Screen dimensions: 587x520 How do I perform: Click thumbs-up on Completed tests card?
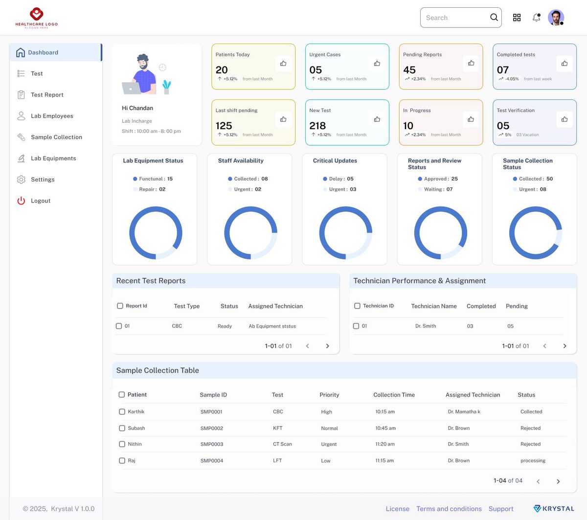(564, 63)
